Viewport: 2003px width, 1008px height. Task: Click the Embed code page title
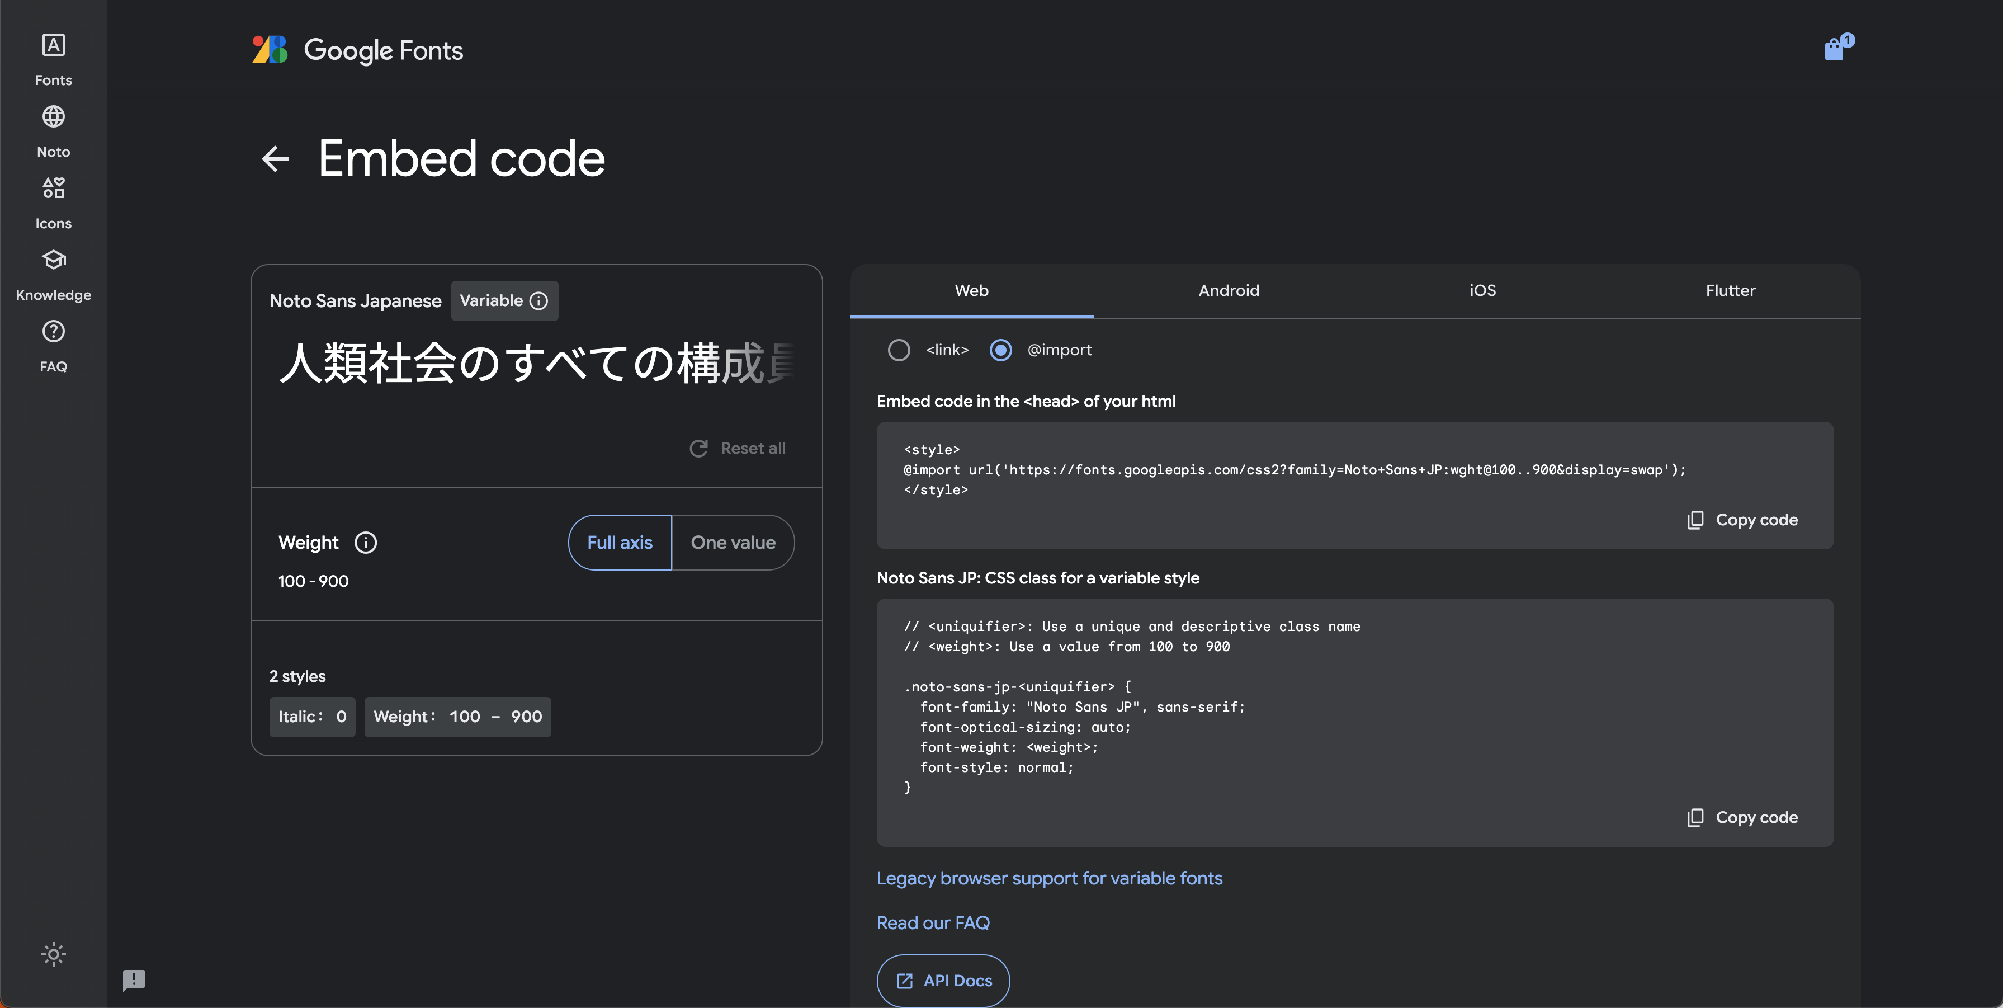point(461,159)
